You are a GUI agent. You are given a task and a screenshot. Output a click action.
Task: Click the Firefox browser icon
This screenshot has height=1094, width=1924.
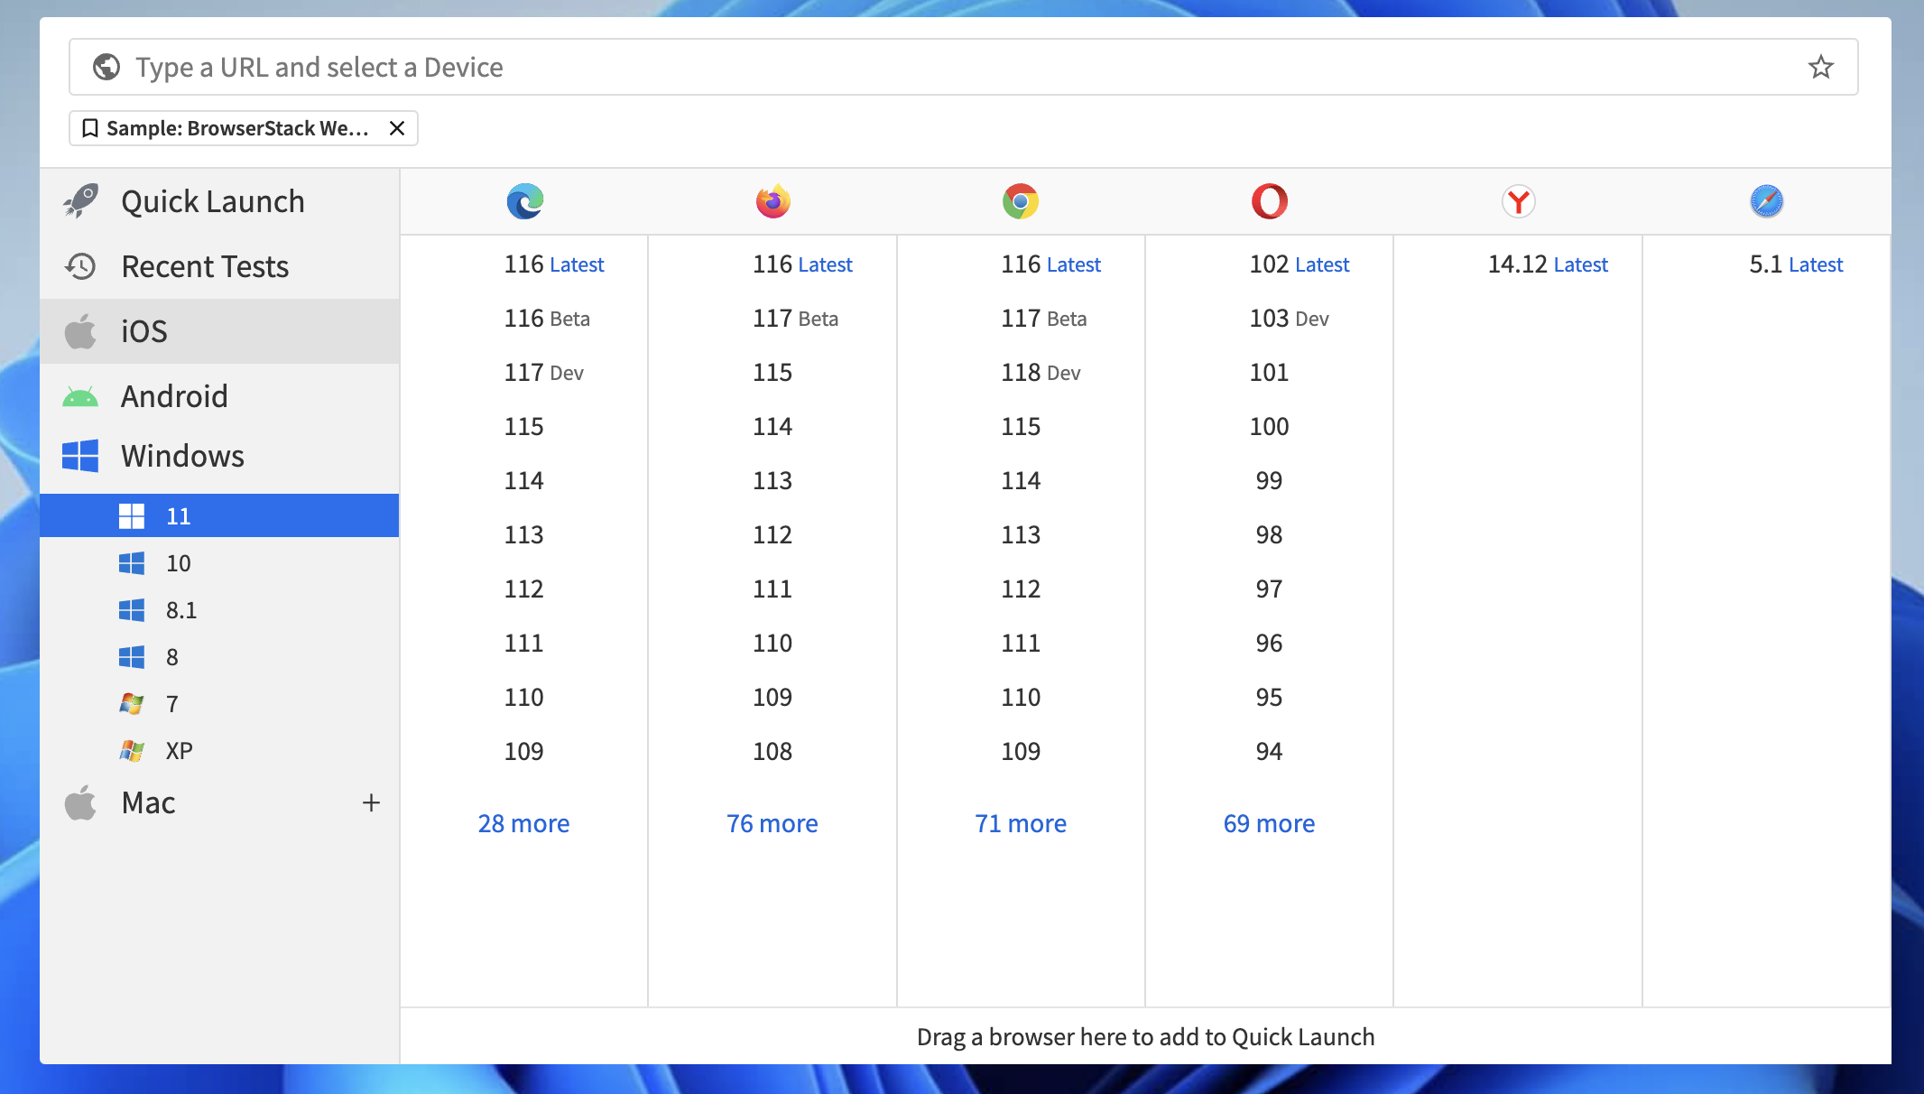click(773, 200)
